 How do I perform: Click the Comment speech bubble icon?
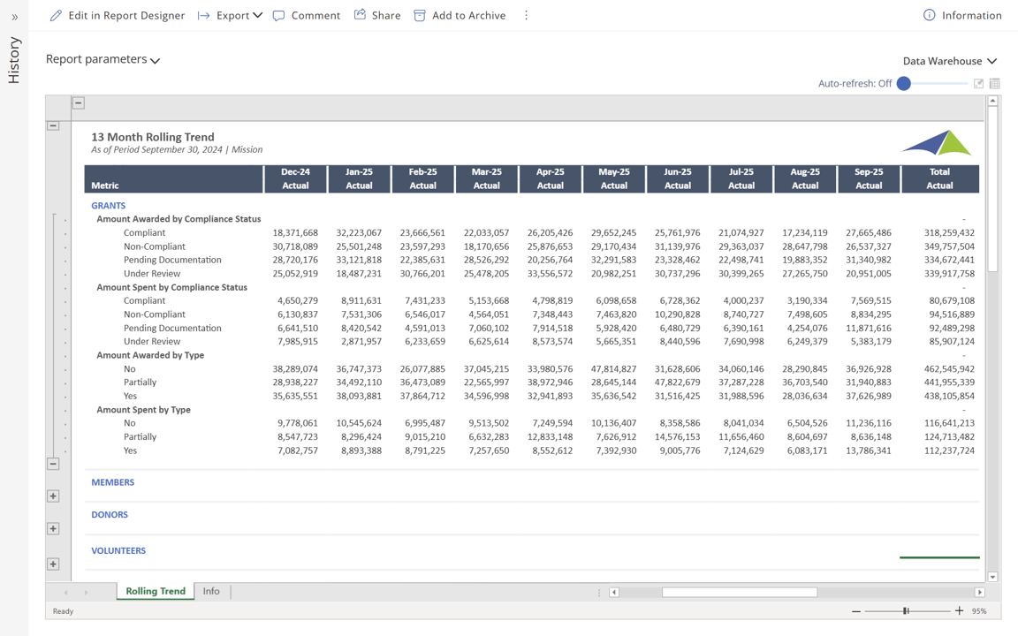tap(278, 16)
